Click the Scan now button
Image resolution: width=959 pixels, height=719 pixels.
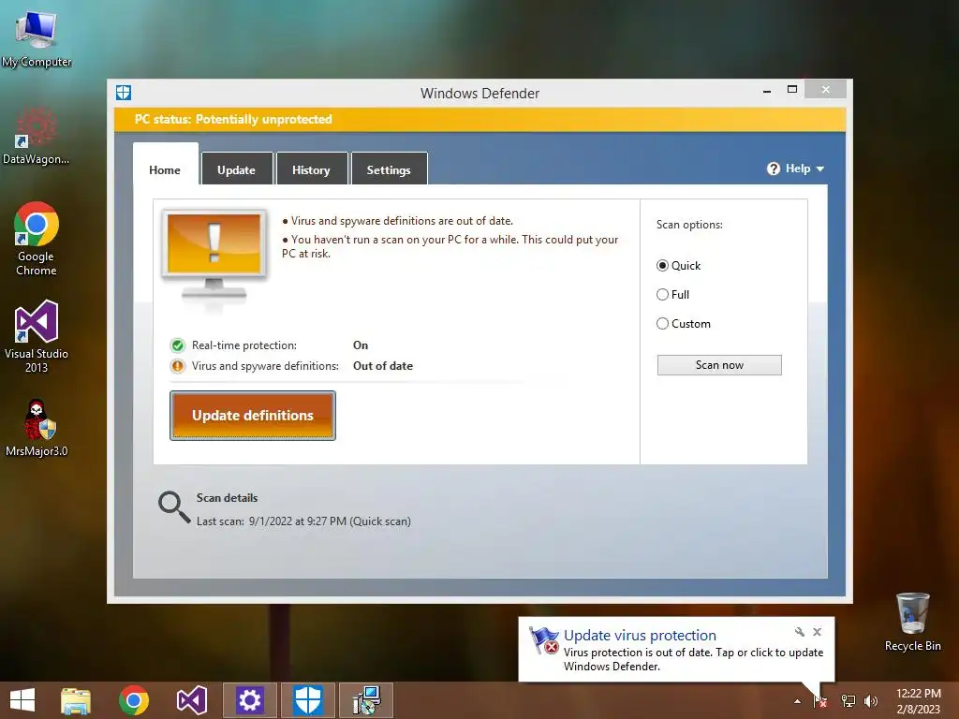(719, 365)
